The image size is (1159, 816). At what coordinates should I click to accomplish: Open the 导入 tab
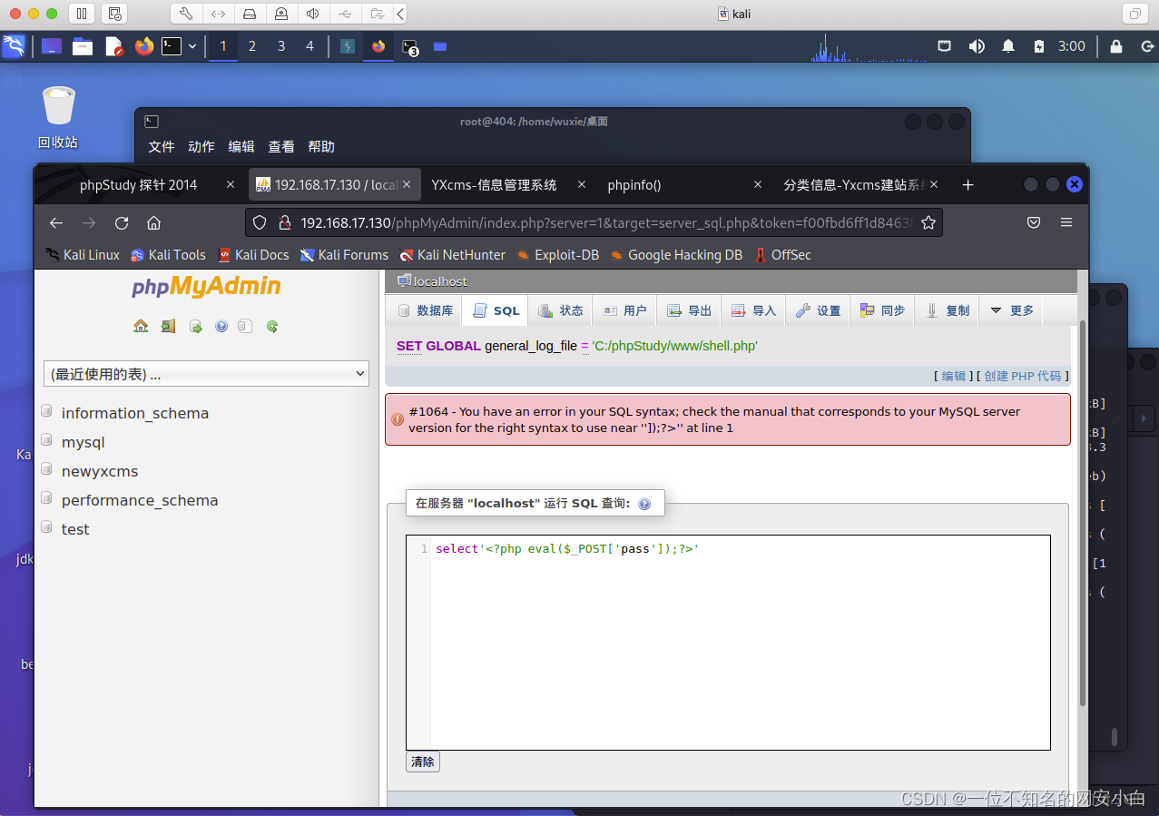(753, 310)
